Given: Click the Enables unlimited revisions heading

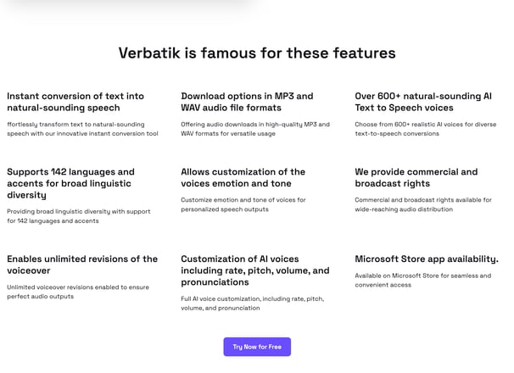Looking at the screenshot, I should pos(82,264).
